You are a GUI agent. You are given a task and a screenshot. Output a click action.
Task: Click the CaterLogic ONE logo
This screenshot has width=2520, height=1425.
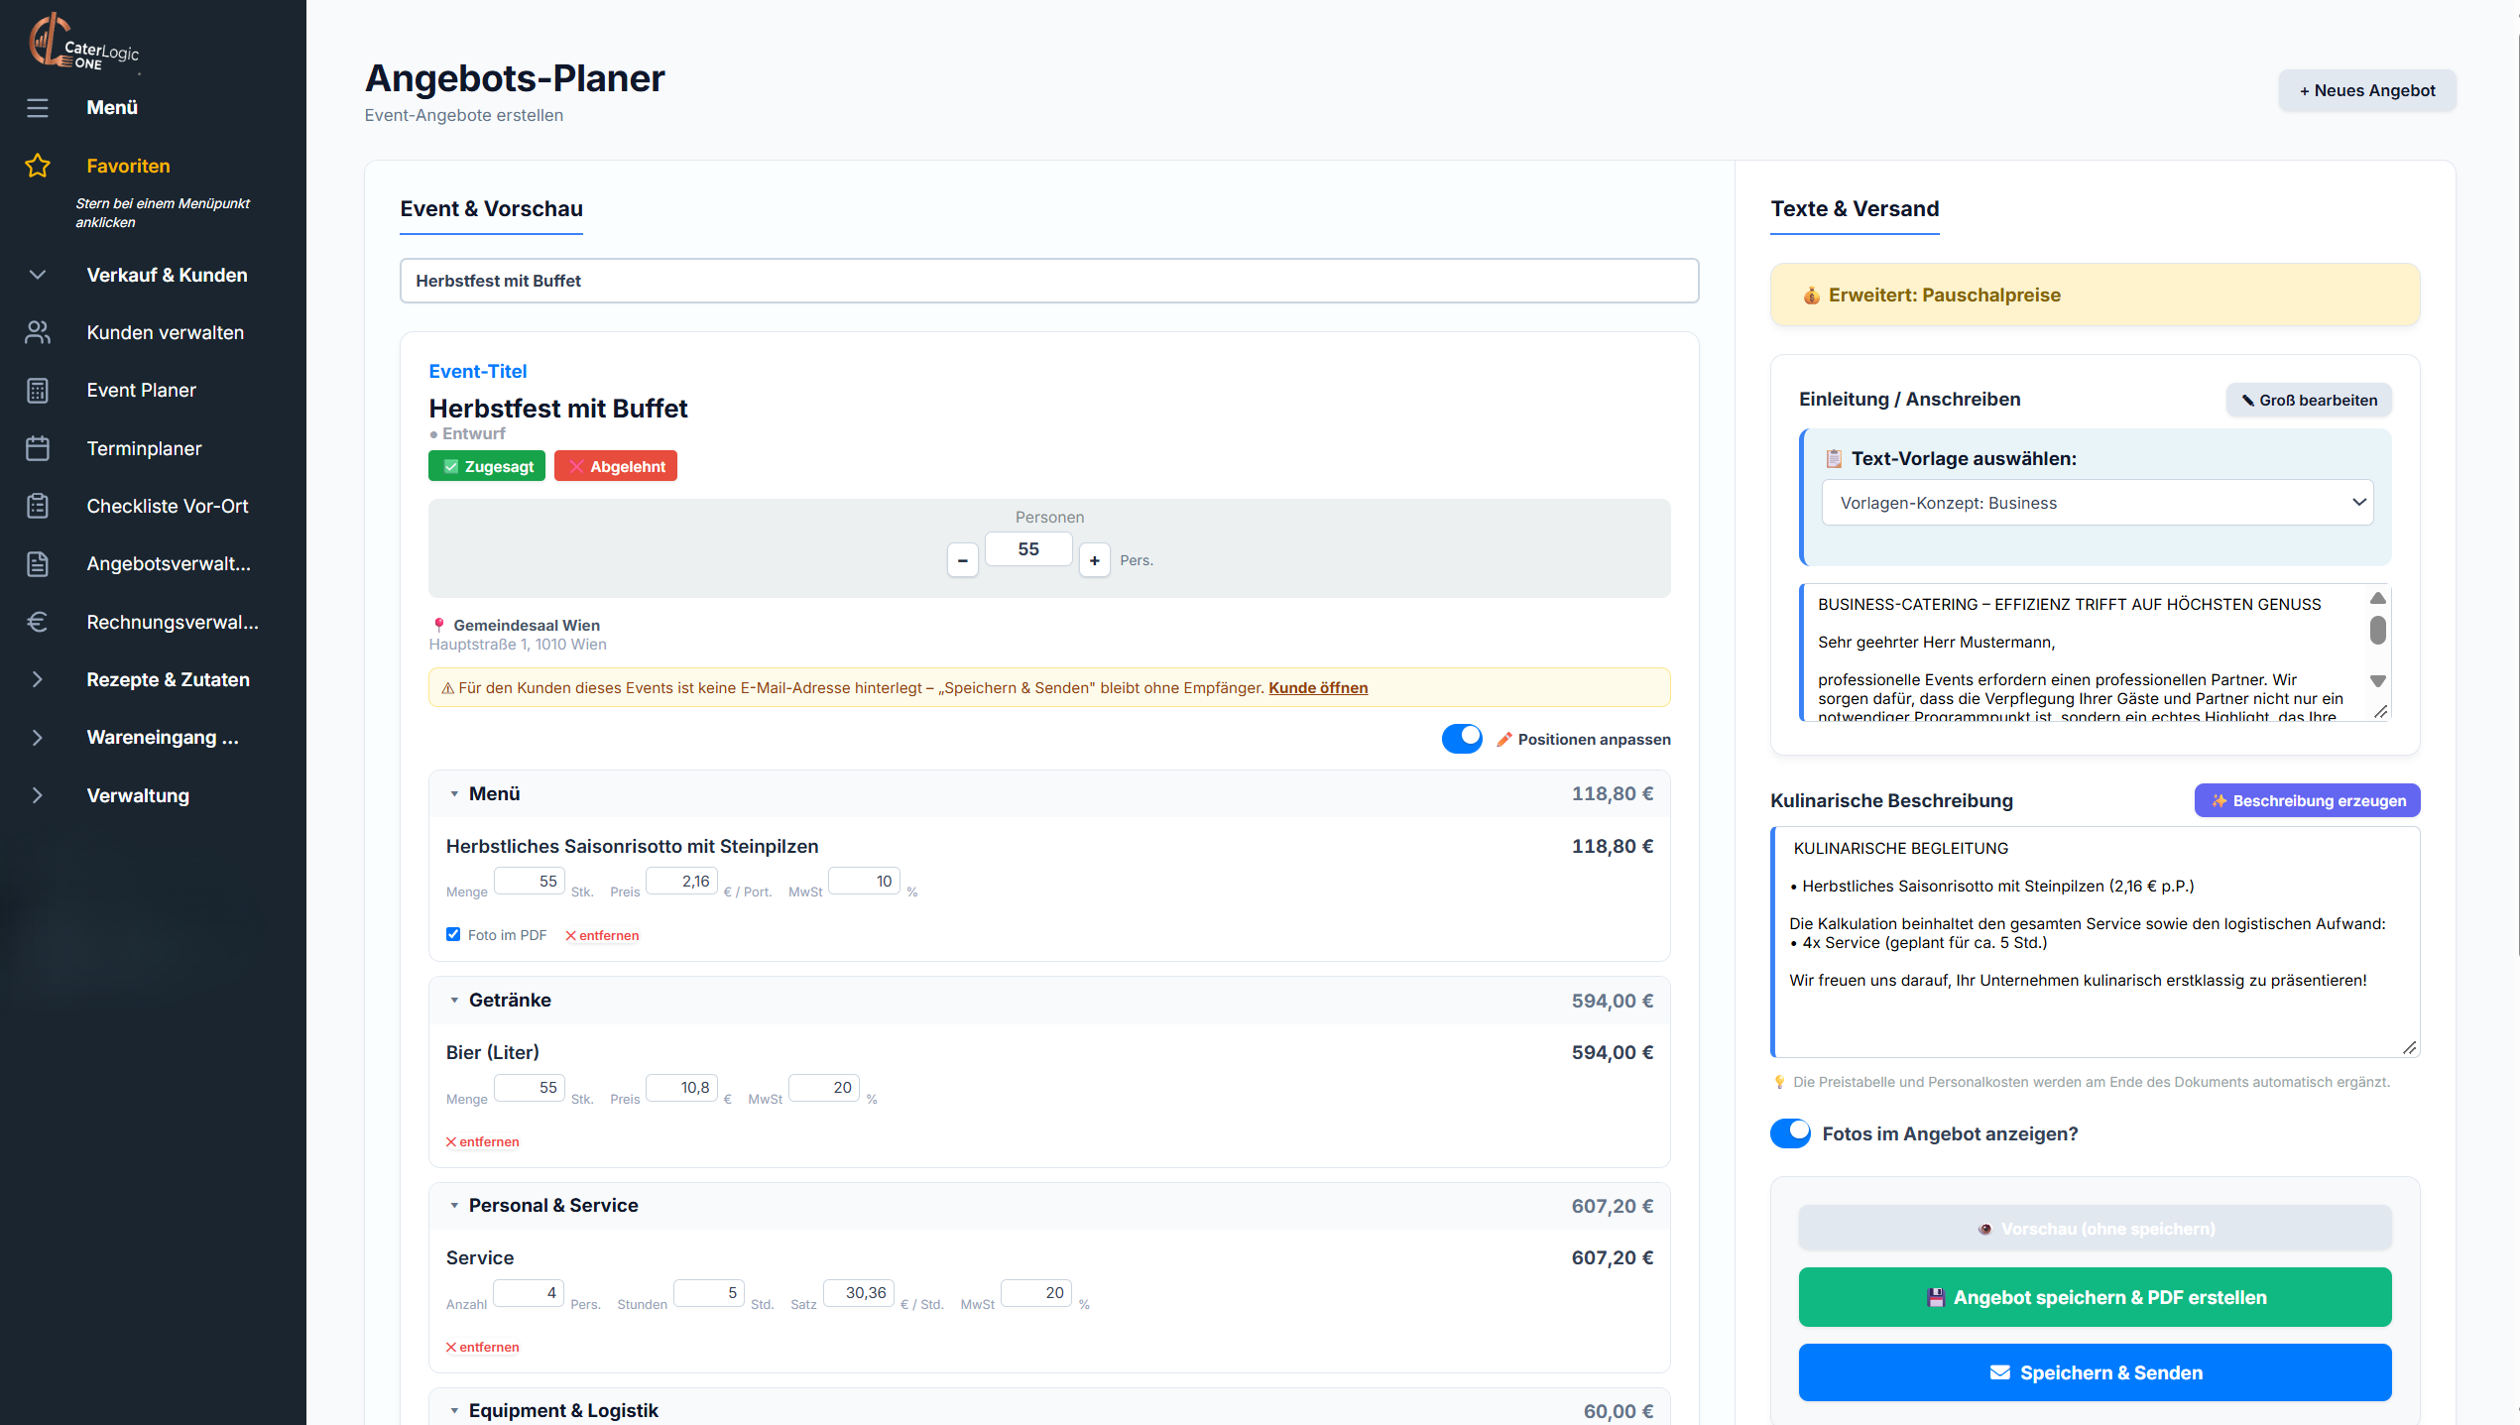[83, 43]
